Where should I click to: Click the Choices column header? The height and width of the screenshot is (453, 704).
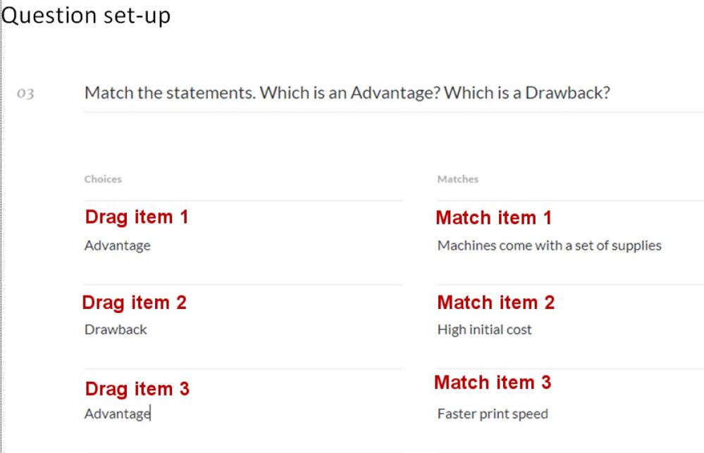coord(103,179)
